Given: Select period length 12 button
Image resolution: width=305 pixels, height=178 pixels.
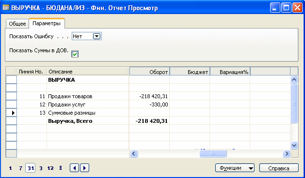Looking at the screenshot, I should [x=50, y=168].
